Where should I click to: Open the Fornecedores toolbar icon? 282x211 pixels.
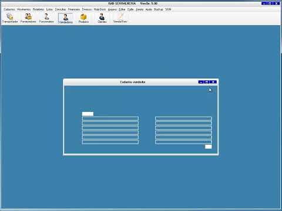click(28, 18)
